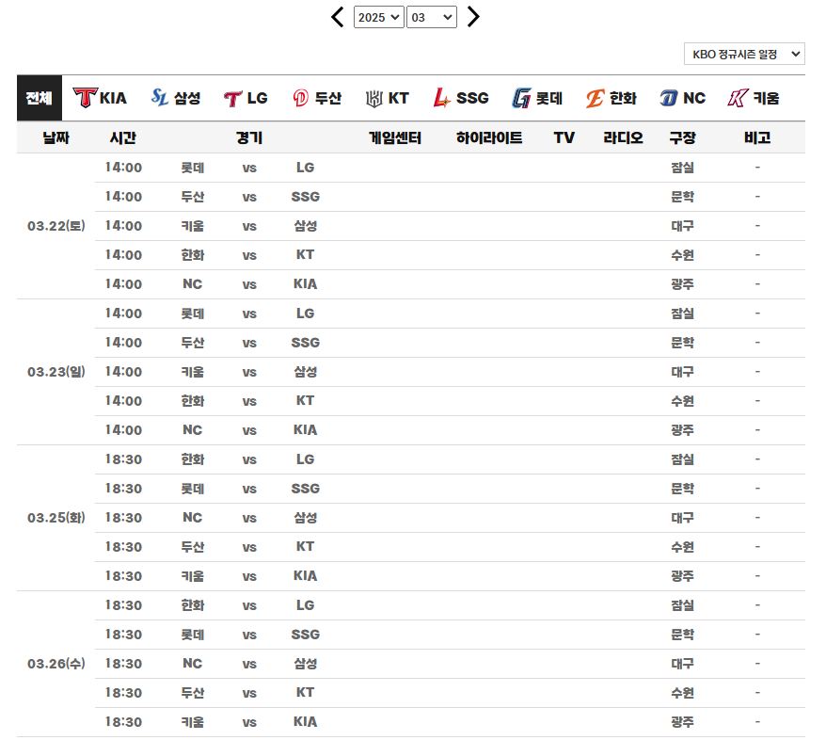The image size is (826, 740).
Task: Click the 라디오 column header
Action: [x=623, y=138]
